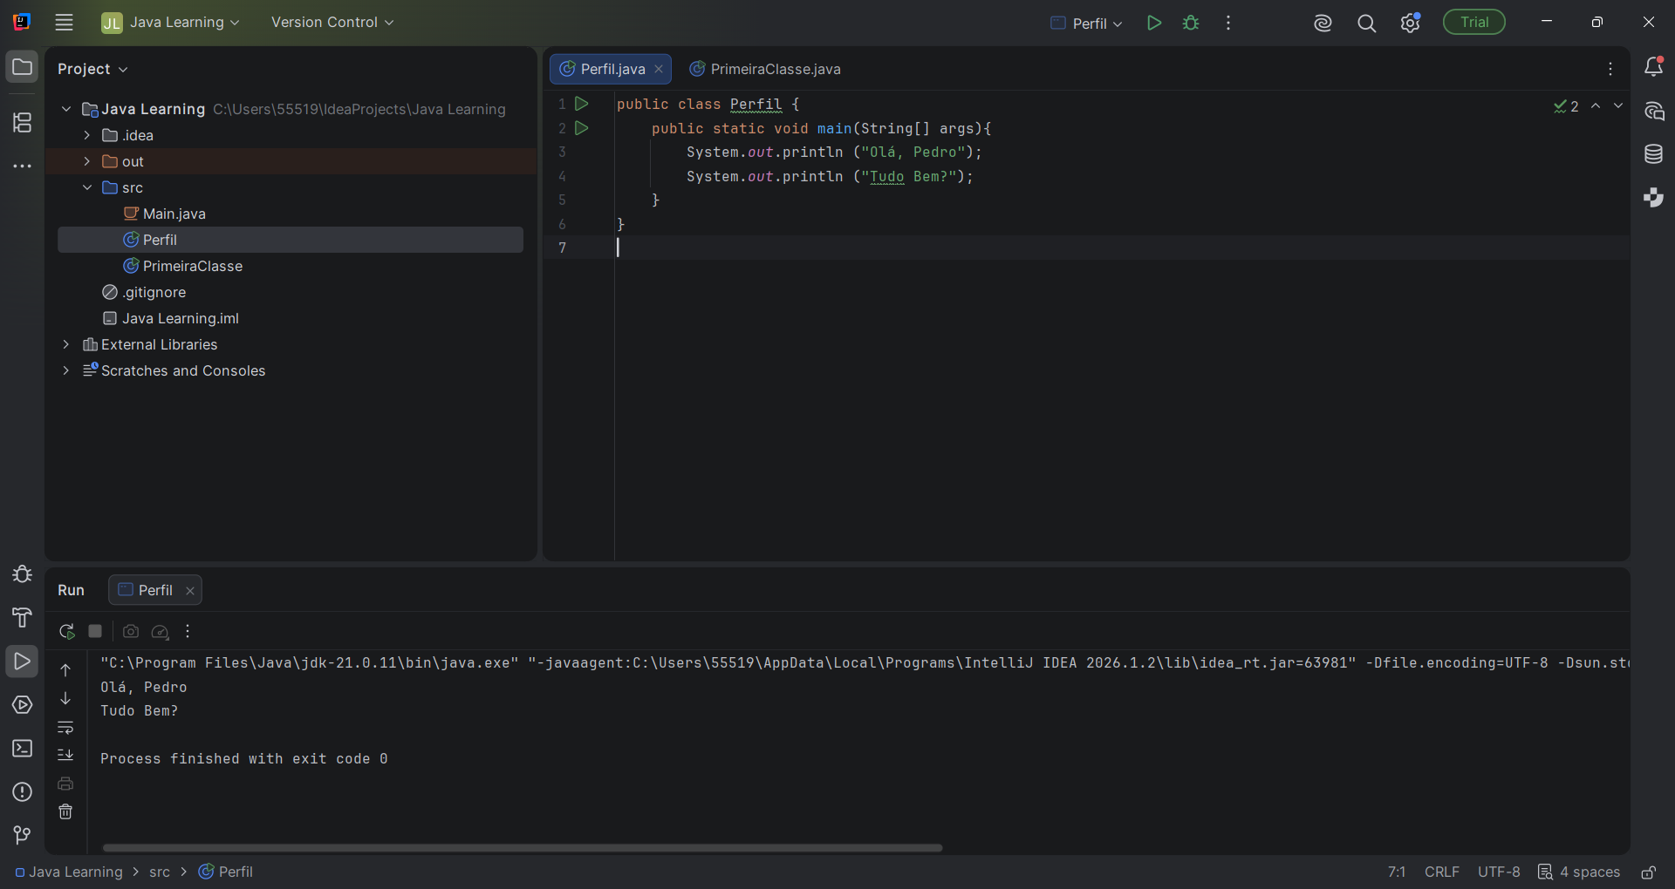The width and height of the screenshot is (1675, 889).
Task: Toggle scroll to end of console
Action: [x=65, y=755]
